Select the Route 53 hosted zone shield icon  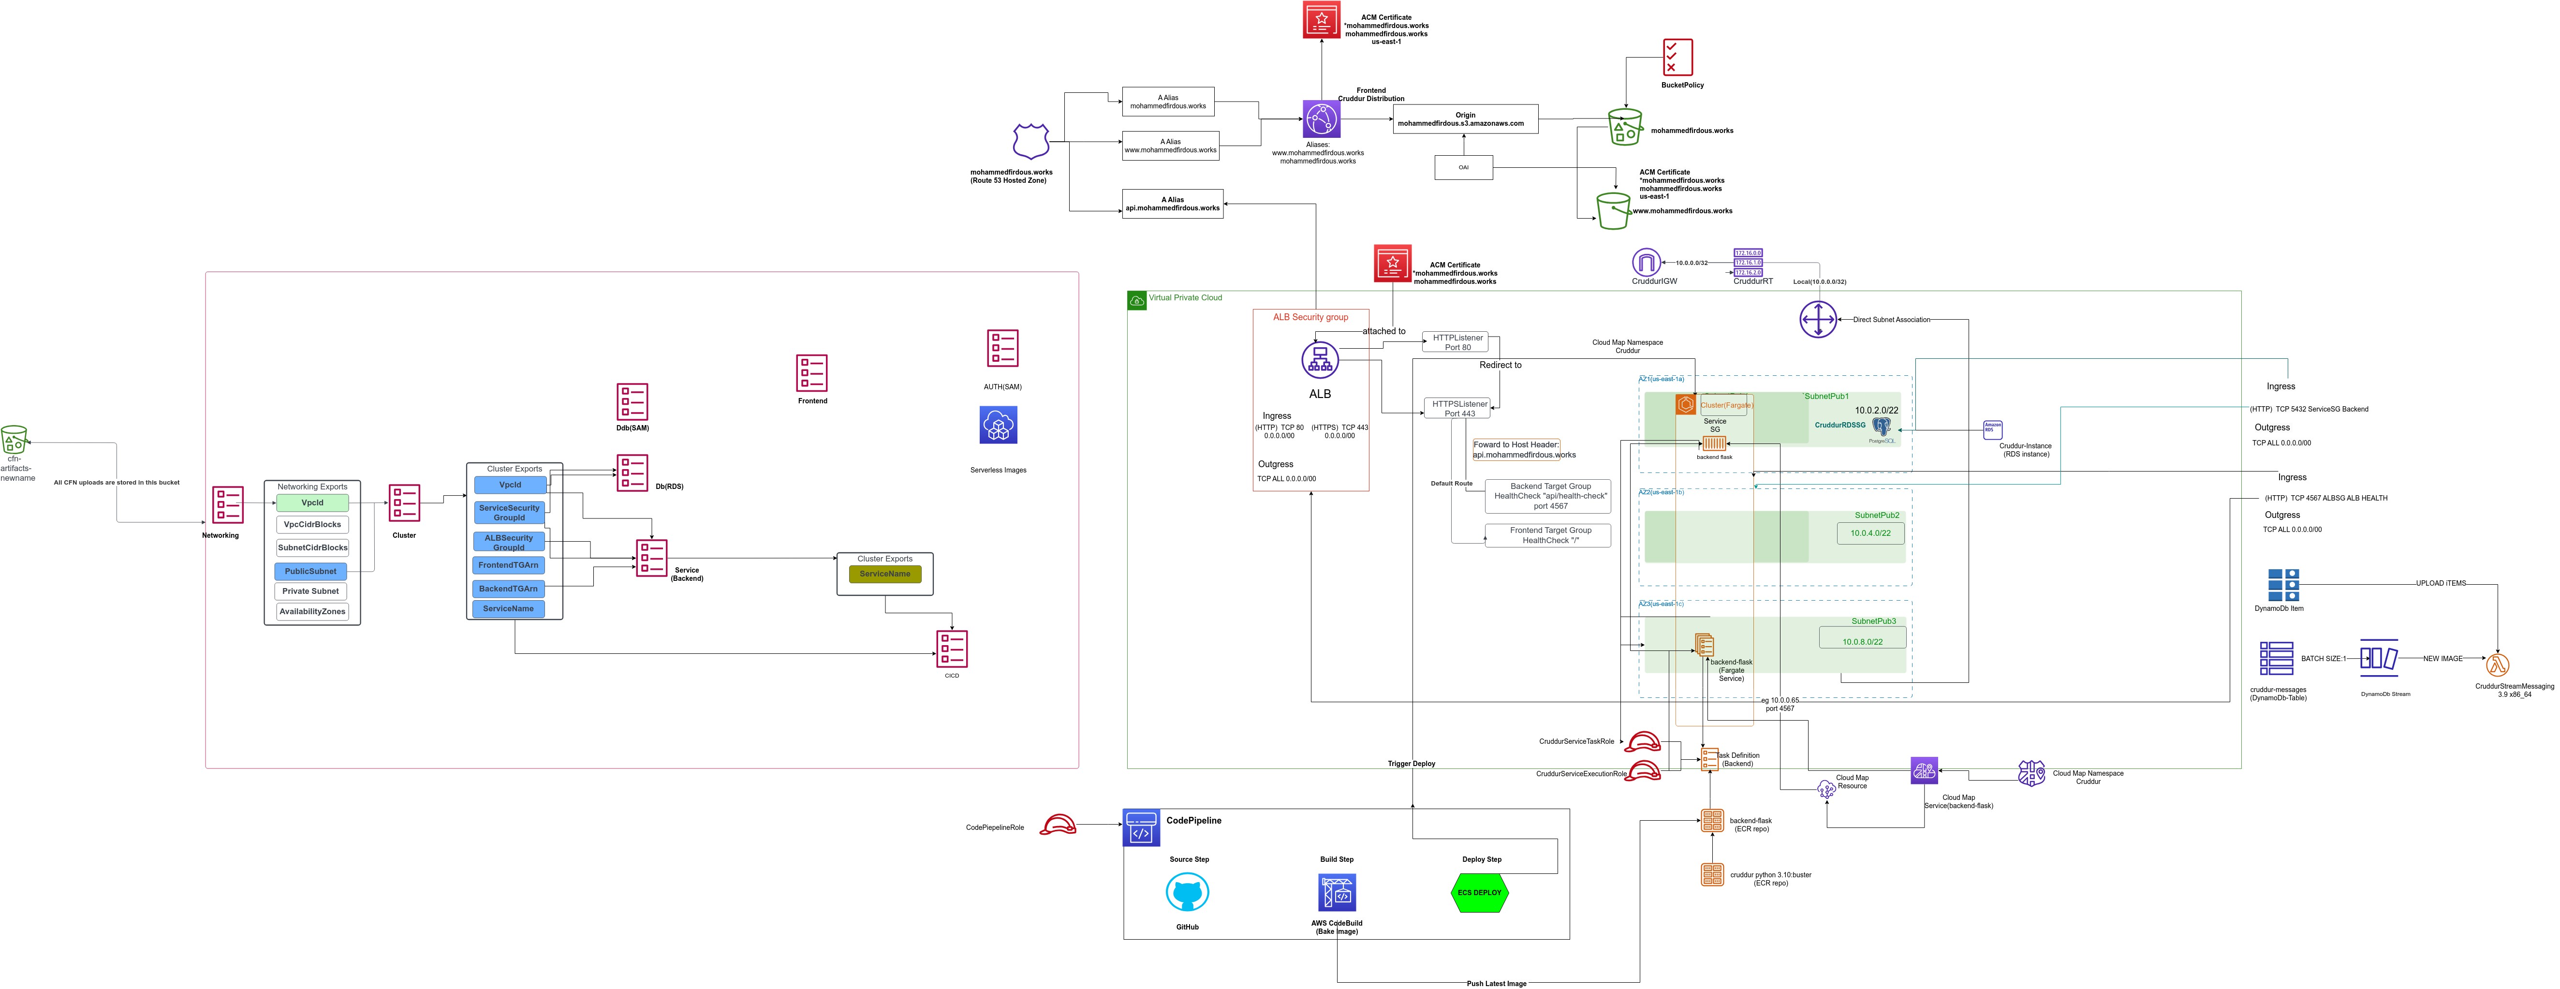pyautogui.click(x=1030, y=142)
